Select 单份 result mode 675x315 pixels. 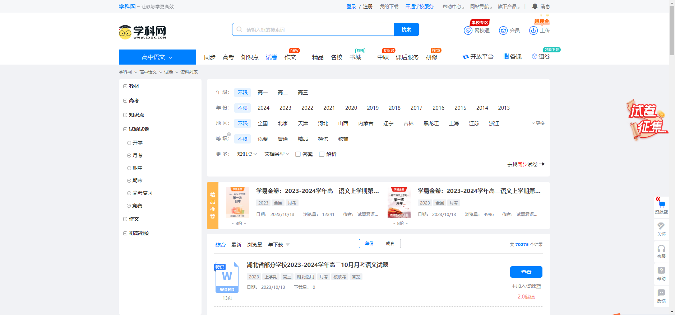[369, 244]
